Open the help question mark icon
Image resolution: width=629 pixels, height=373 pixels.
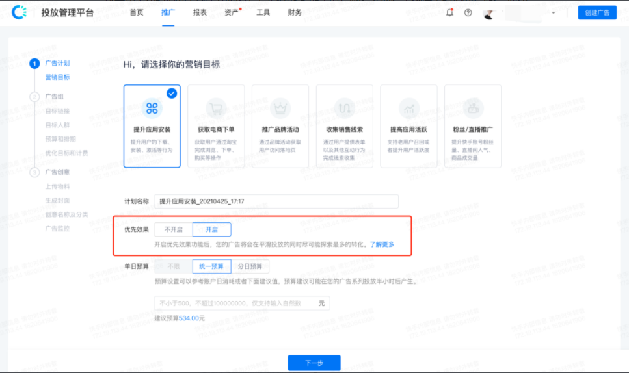[468, 12]
